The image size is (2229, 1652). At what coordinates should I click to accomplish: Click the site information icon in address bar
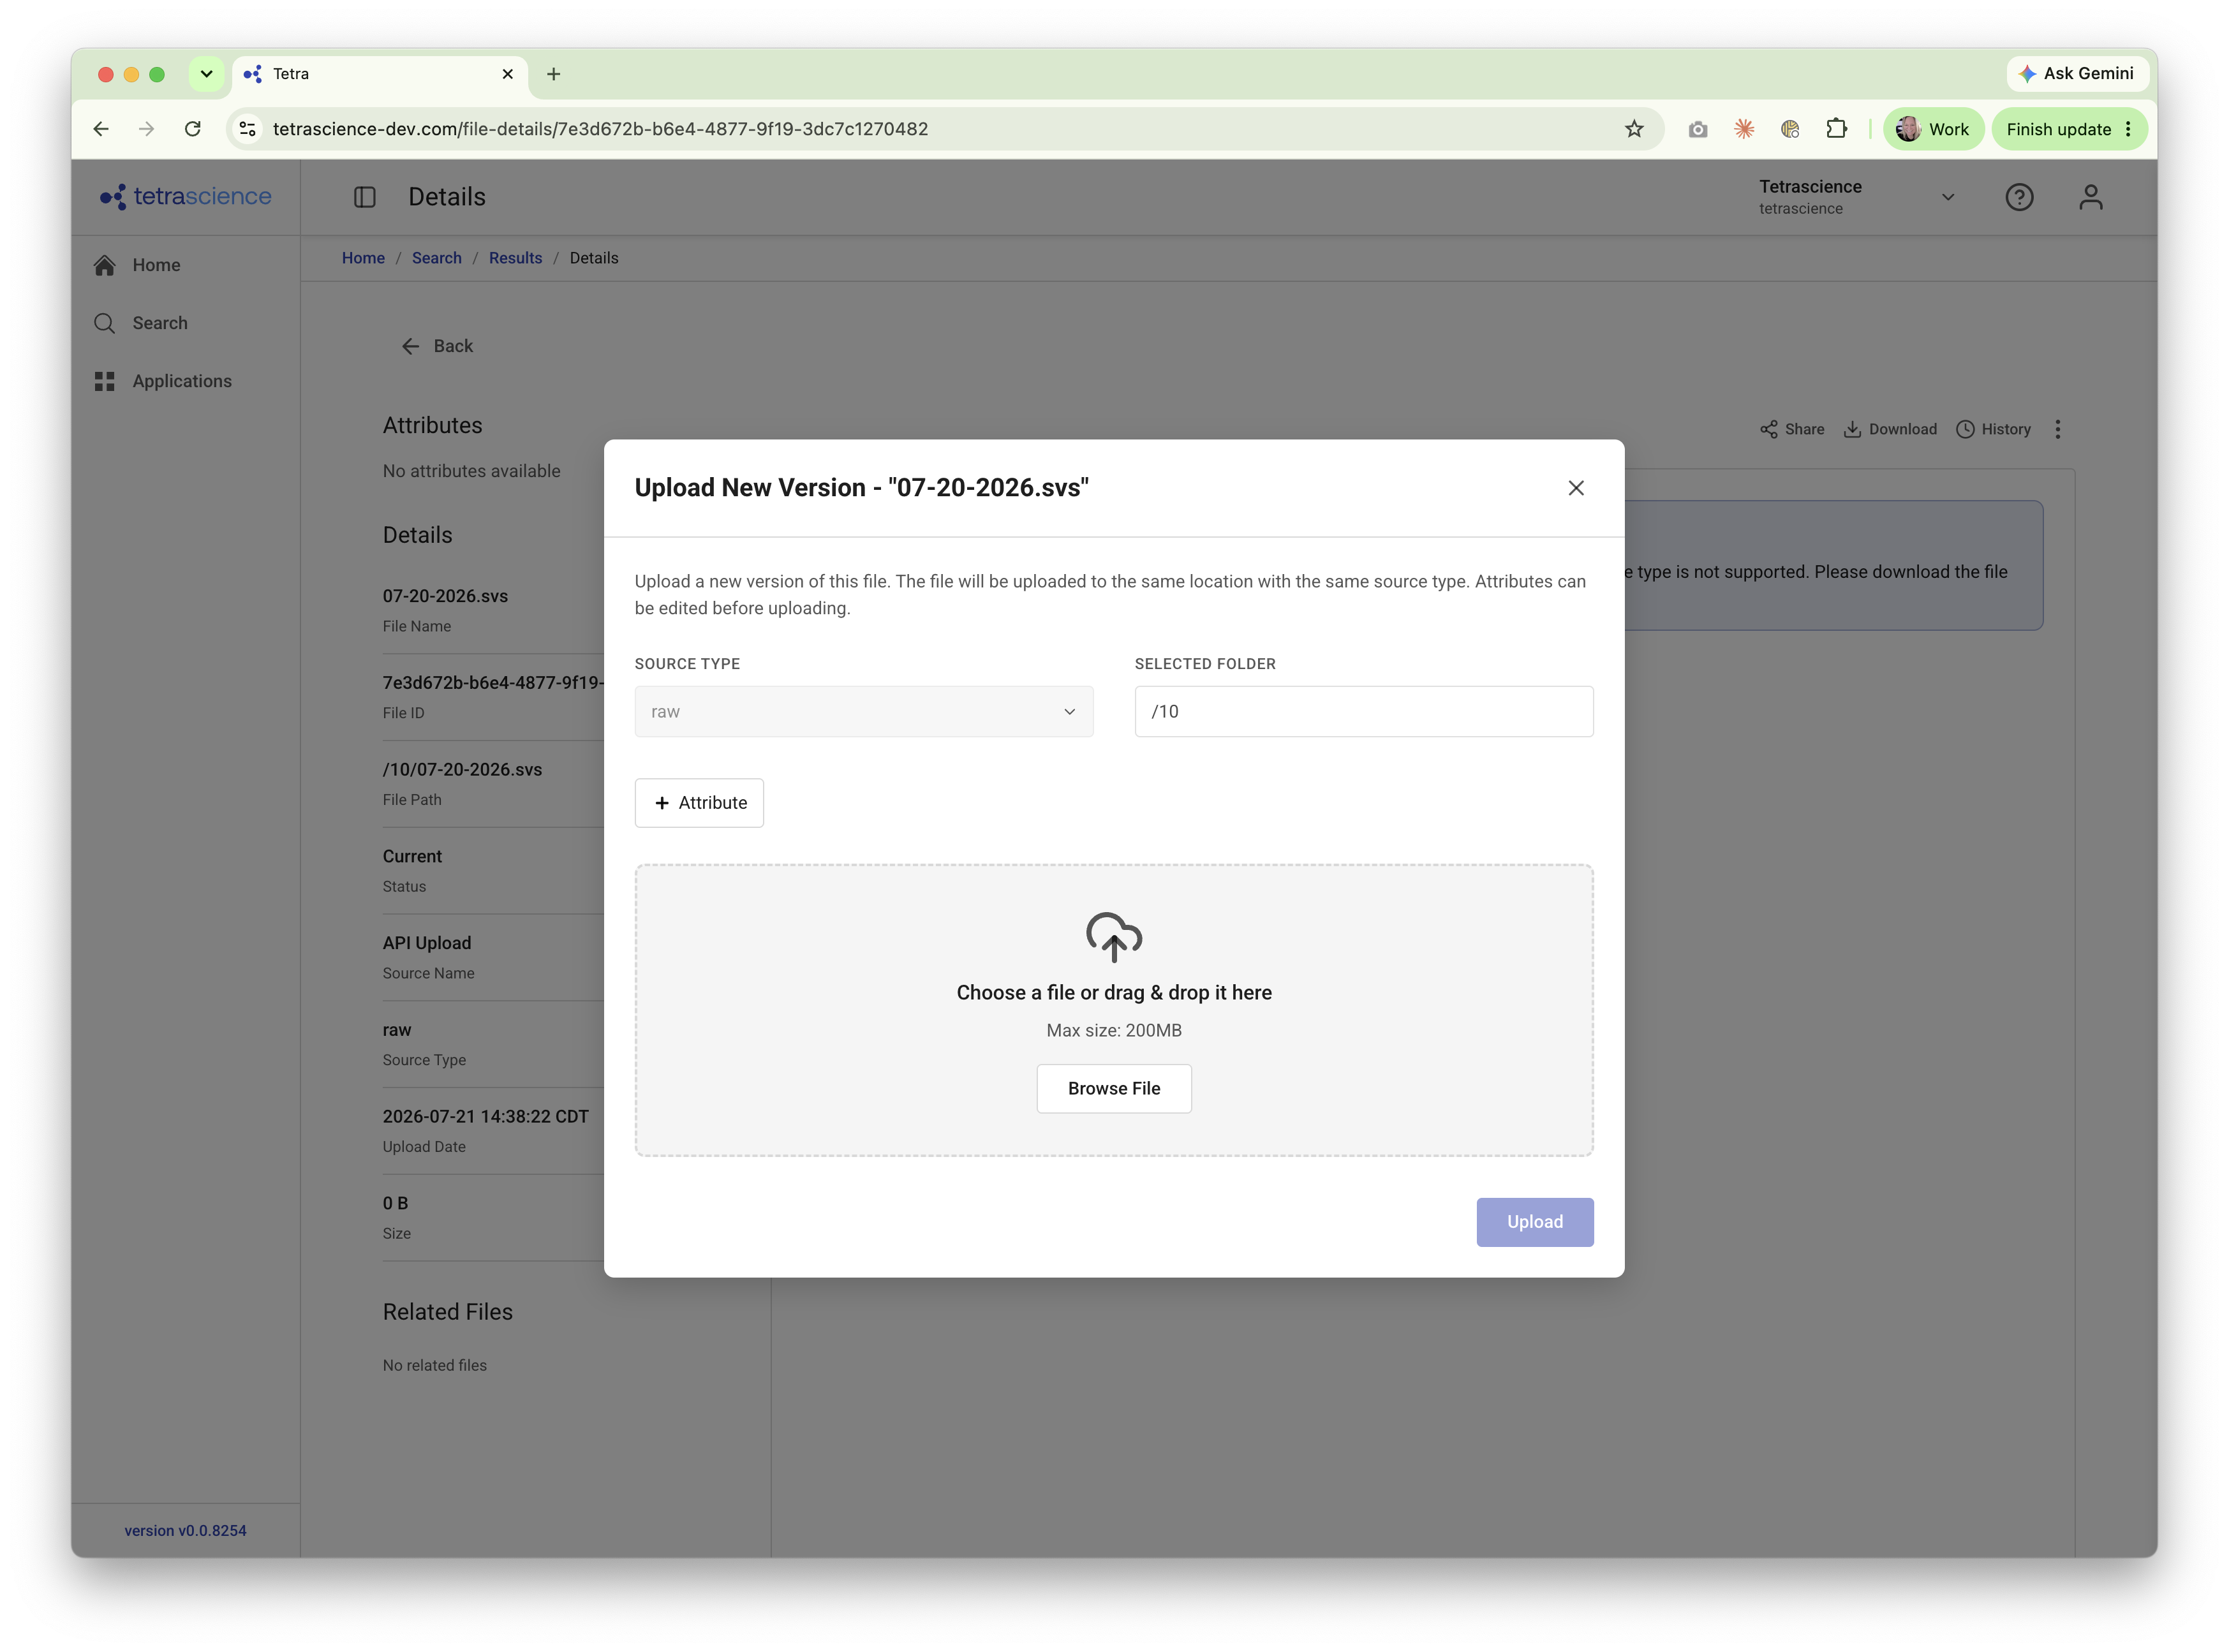(248, 129)
